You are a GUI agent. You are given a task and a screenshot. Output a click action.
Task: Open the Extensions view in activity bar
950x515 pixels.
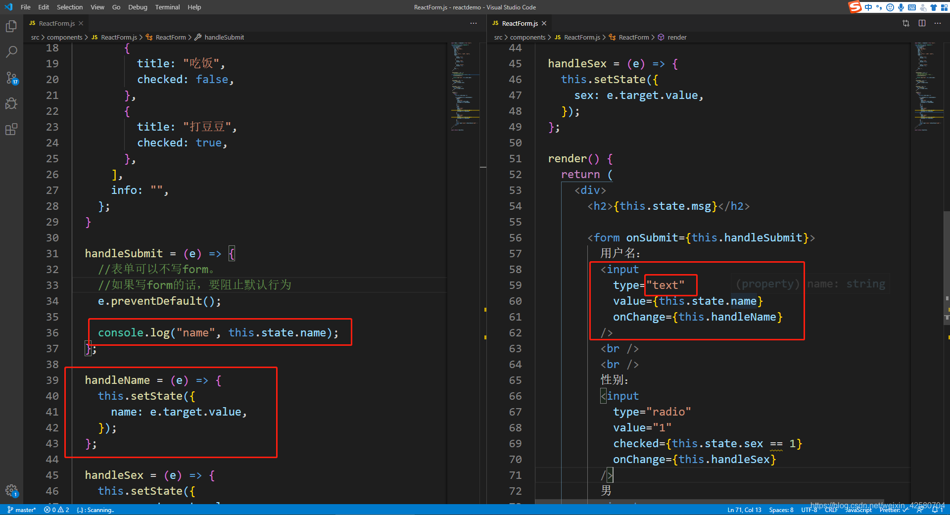click(11, 129)
